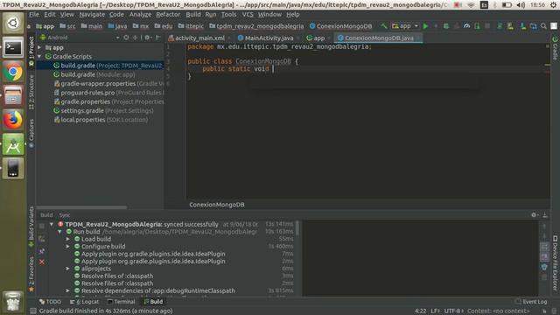Click the pin icon in Build panel sidebar
This screenshot has width=560, height=315.
(42, 251)
